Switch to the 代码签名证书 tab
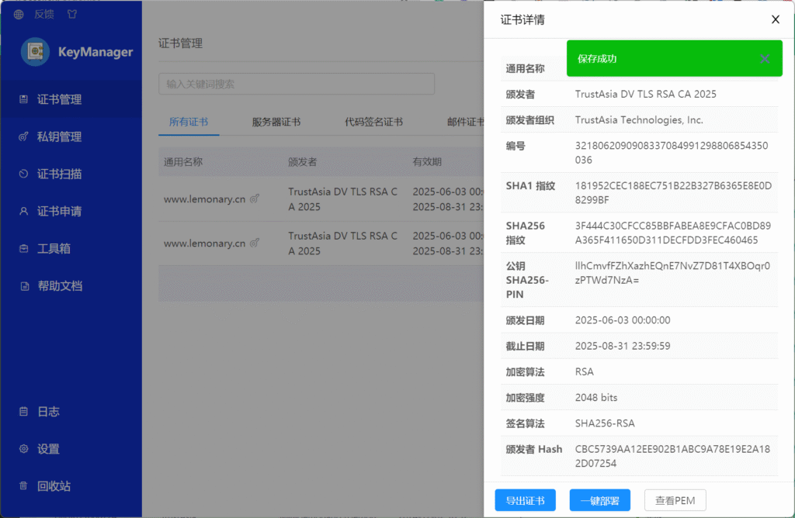This screenshot has width=795, height=518. (373, 122)
